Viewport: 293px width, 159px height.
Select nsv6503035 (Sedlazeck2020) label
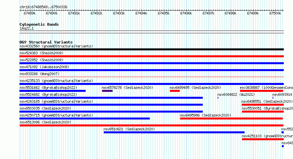coord(45,108)
